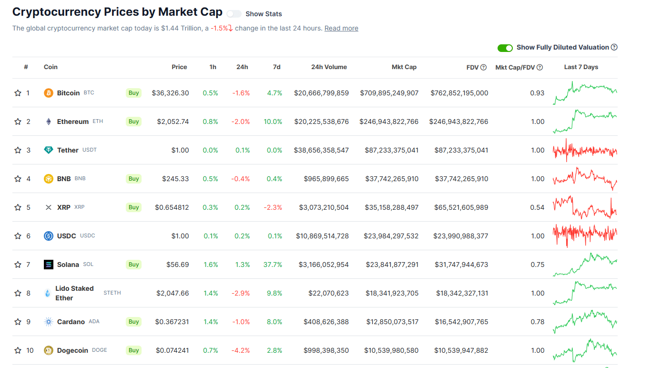The width and height of the screenshot is (662, 368).
Task: Click the Dogecoin dog logo
Action: [x=49, y=350]
